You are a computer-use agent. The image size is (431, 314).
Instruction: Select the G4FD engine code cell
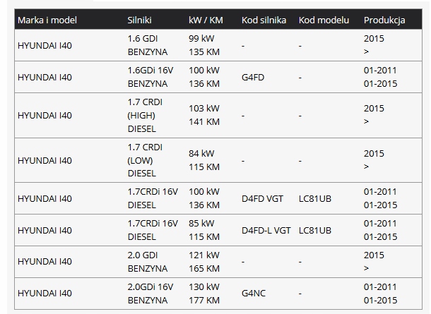click(x=253, y=77)
